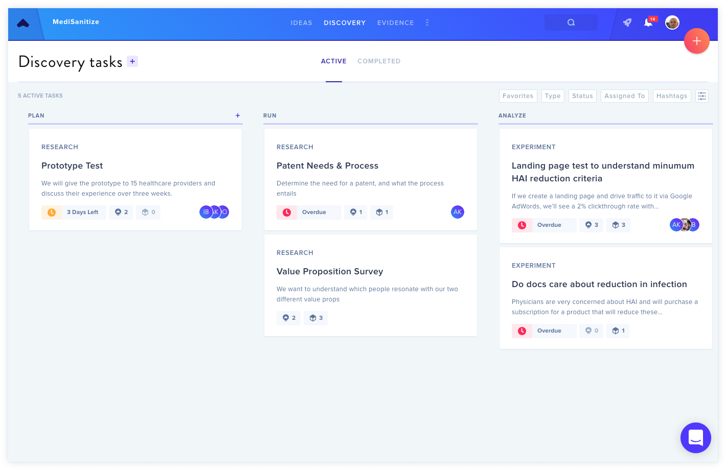Go to the Evidence tab
The height and width of the screenshot is (470, 726).
click(x=396, y=23)
